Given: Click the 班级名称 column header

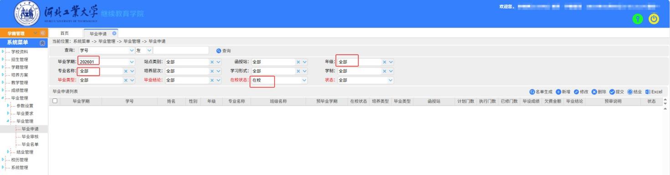Looking at the screenshot, I should tap(278, 101).
